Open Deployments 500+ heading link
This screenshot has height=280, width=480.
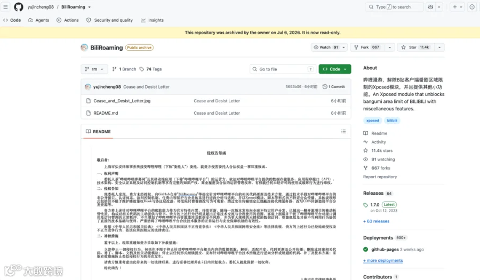385,238
